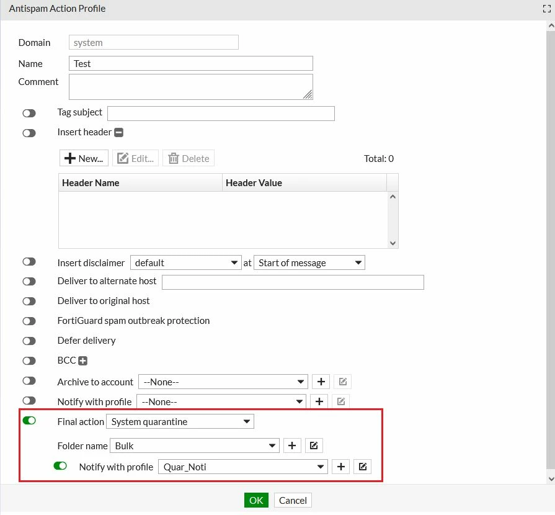Enable FortiGuard spam outbreak protection

(x=29, y=321)
